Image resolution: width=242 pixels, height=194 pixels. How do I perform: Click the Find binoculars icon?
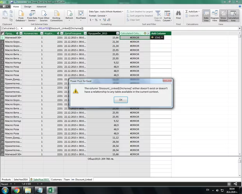(178, 14)
